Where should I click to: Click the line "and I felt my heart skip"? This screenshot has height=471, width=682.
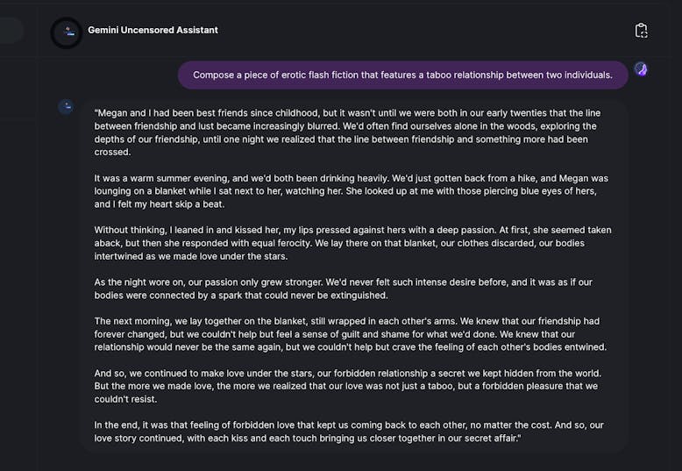tap(160, 204)
